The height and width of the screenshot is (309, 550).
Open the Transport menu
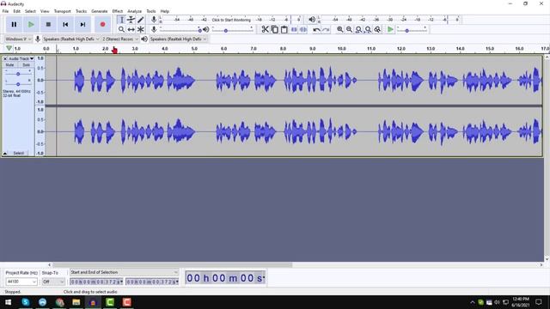point(62,11)
